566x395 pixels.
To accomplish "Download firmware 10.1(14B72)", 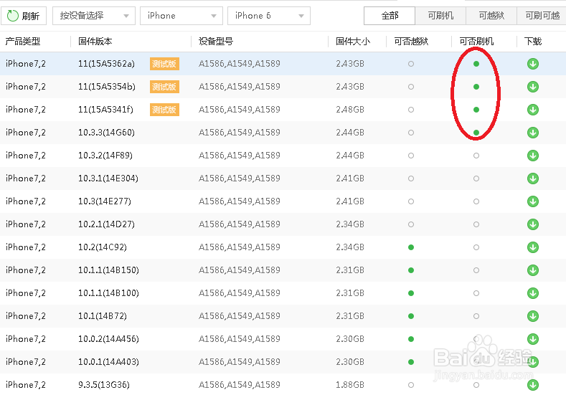I will click(533, 316).
